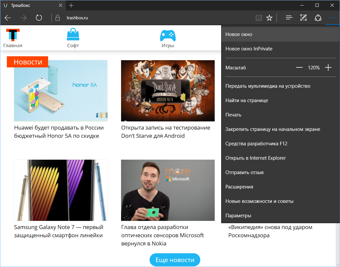This screenshot has width=340, height=267.
Task: Click the lock icon in address bar
Action: point(58,18)
